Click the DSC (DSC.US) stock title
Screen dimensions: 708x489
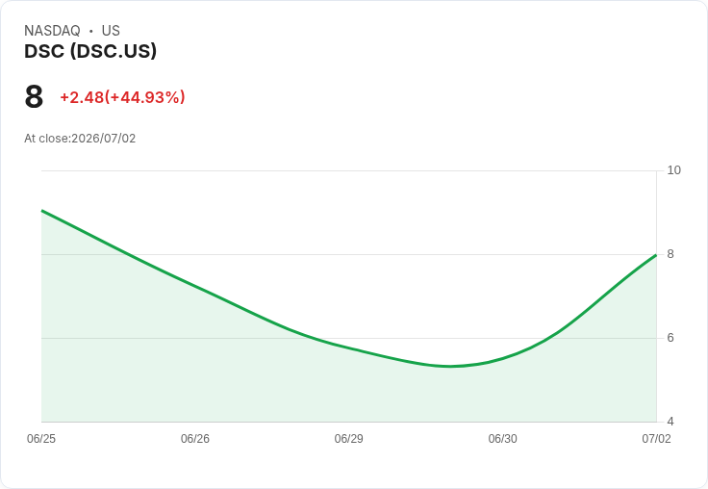tap(90, 51)
